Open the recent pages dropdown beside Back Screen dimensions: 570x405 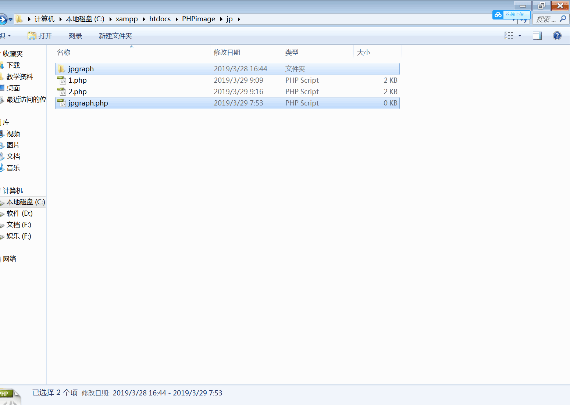pyautogui.click(x=11, y=19)
